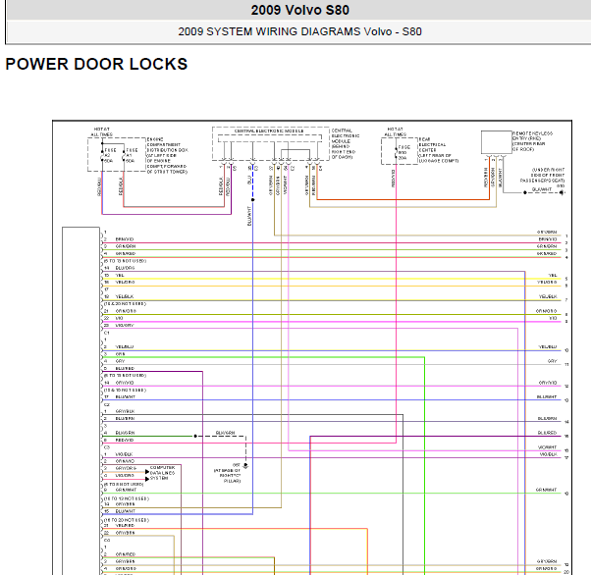Viewport: 591px width, 575px height.
Task: Click the vertical "BLU" label on dashed wire
Action: click(249, 180)
